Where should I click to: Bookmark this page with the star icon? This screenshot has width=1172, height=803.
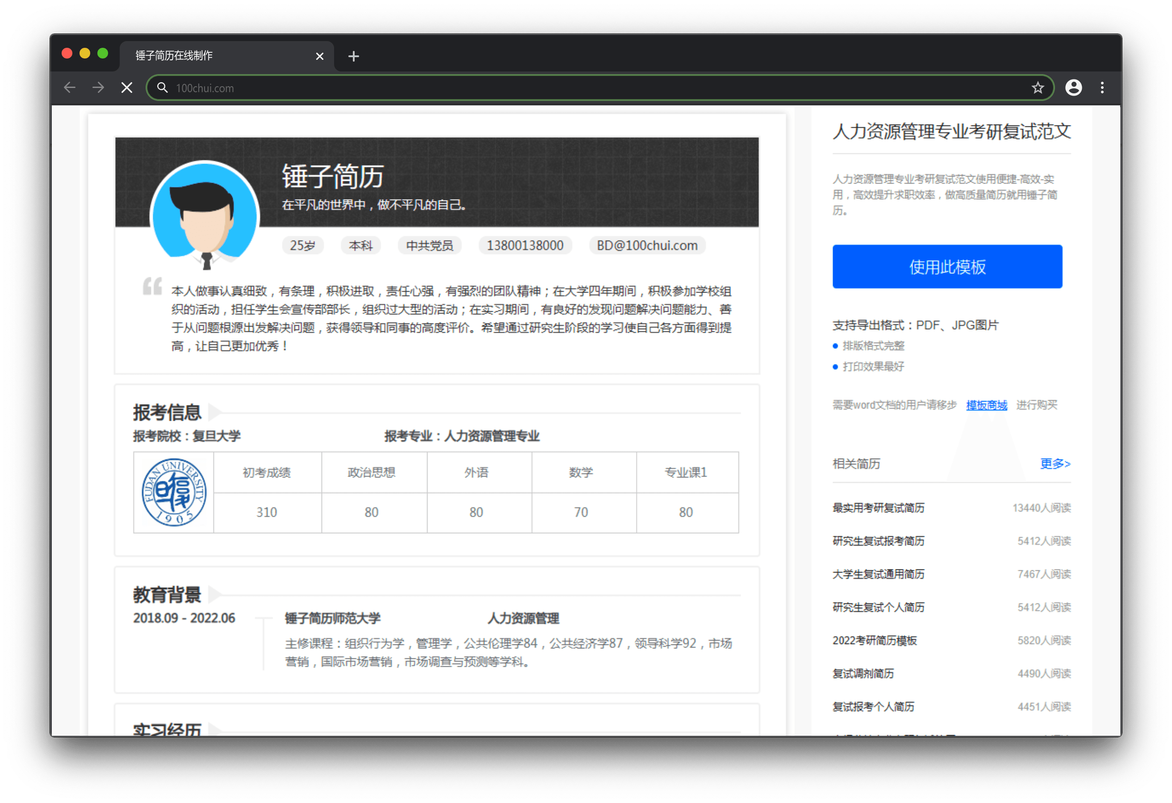(x=1038, y=88)
